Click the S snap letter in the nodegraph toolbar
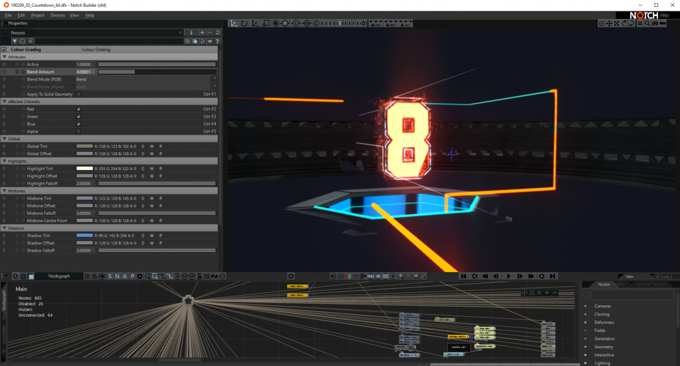 click(x=110, y=276)
